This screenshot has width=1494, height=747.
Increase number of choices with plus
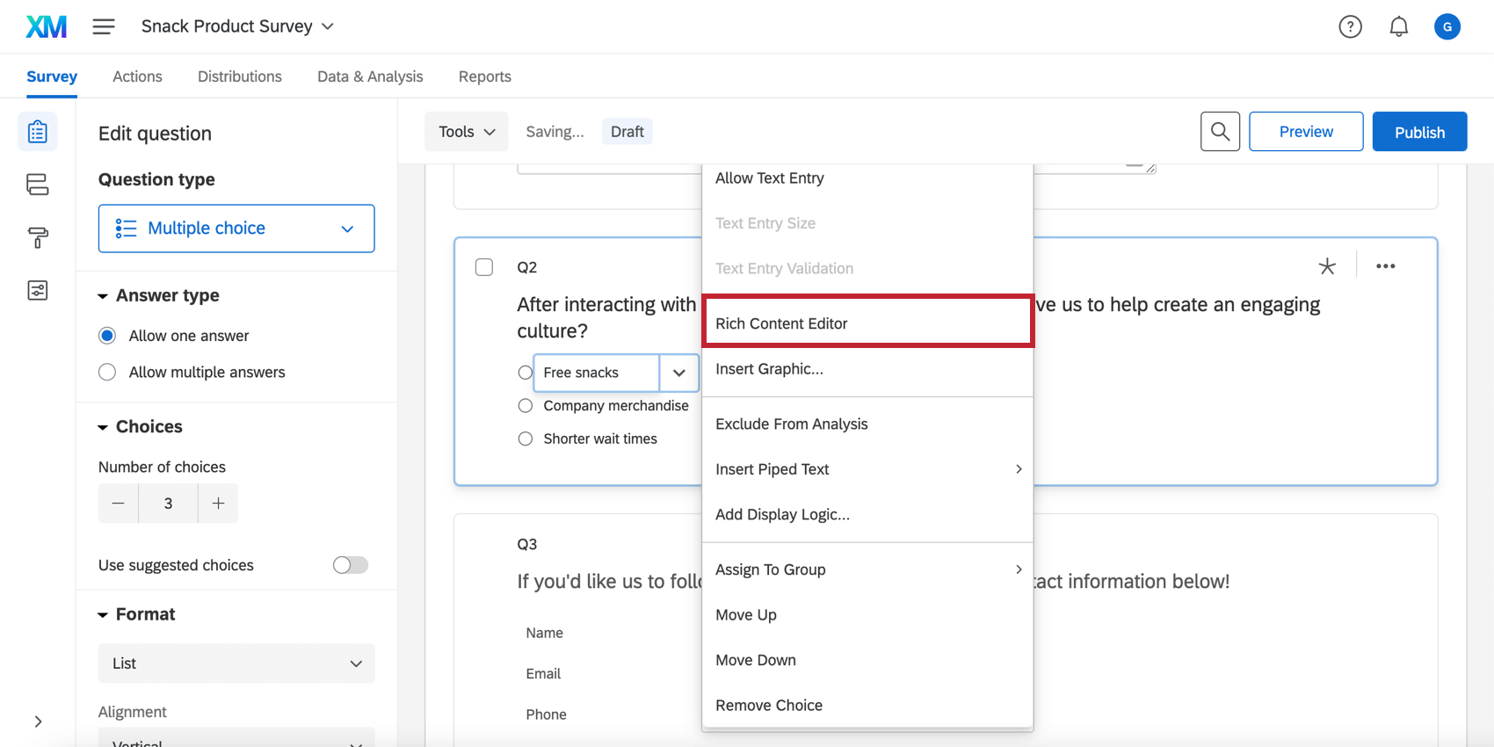tap(218, 504)
